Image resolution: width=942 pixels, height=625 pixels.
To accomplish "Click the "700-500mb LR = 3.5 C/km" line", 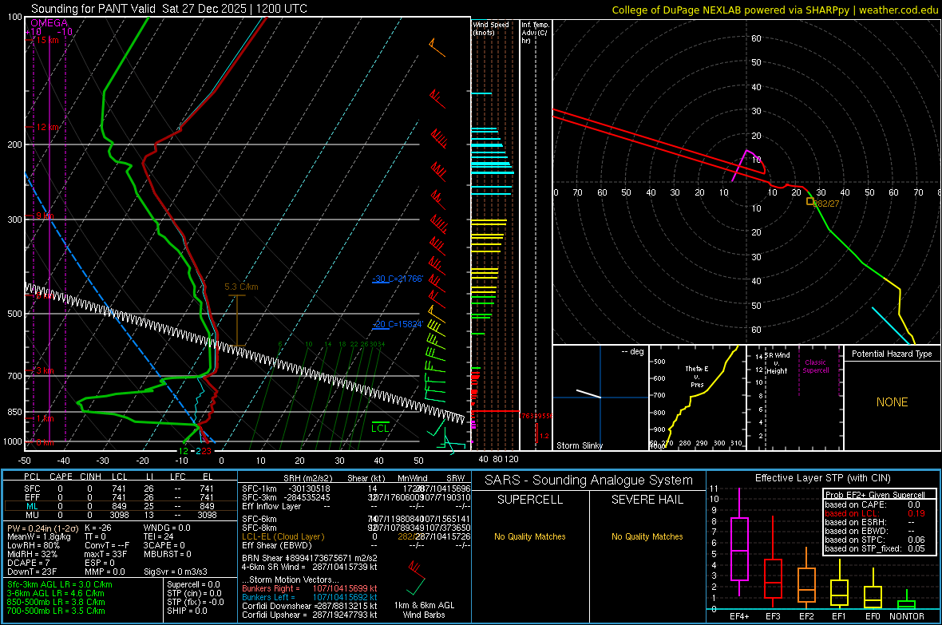I will point(56,611).
